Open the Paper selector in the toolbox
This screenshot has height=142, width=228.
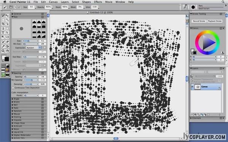pos(3,66)
